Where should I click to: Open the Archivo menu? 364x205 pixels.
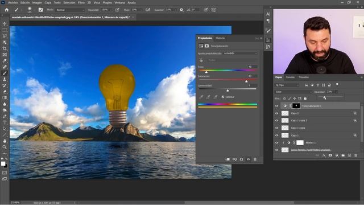(13, 2)
